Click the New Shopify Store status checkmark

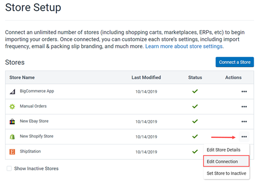tap(195, 137)
